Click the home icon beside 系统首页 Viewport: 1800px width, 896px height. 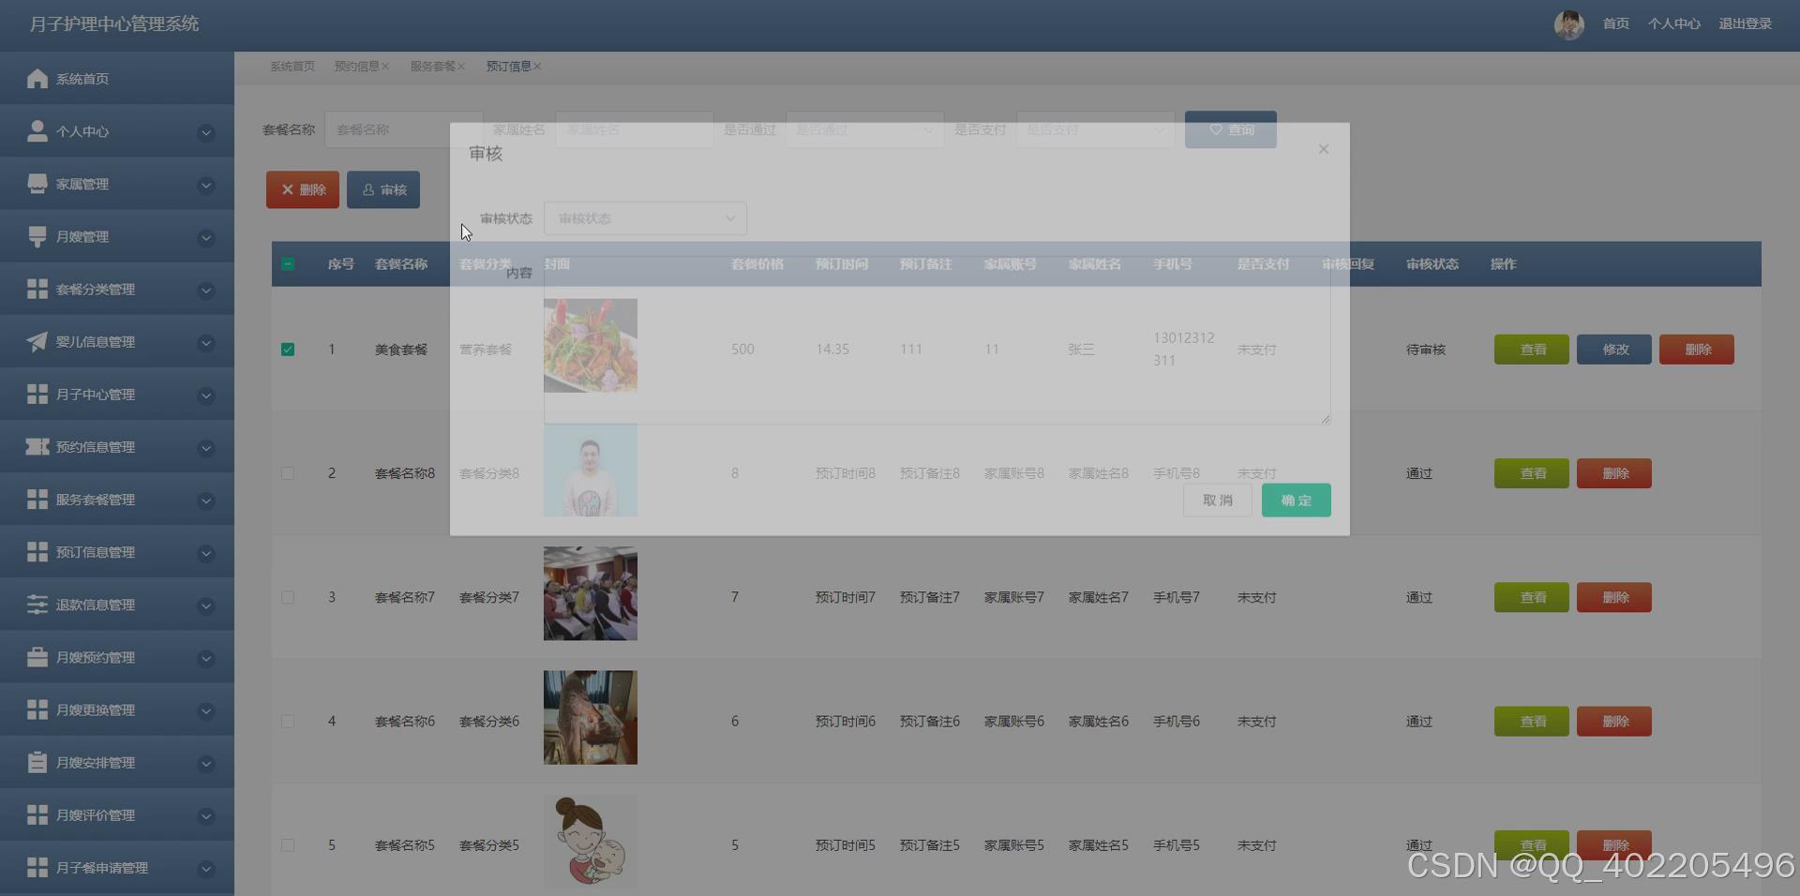(x=37, y=79)
